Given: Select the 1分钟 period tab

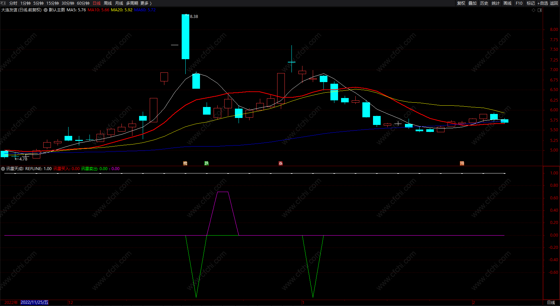Looking at the screenshot, I should (25, 3).
